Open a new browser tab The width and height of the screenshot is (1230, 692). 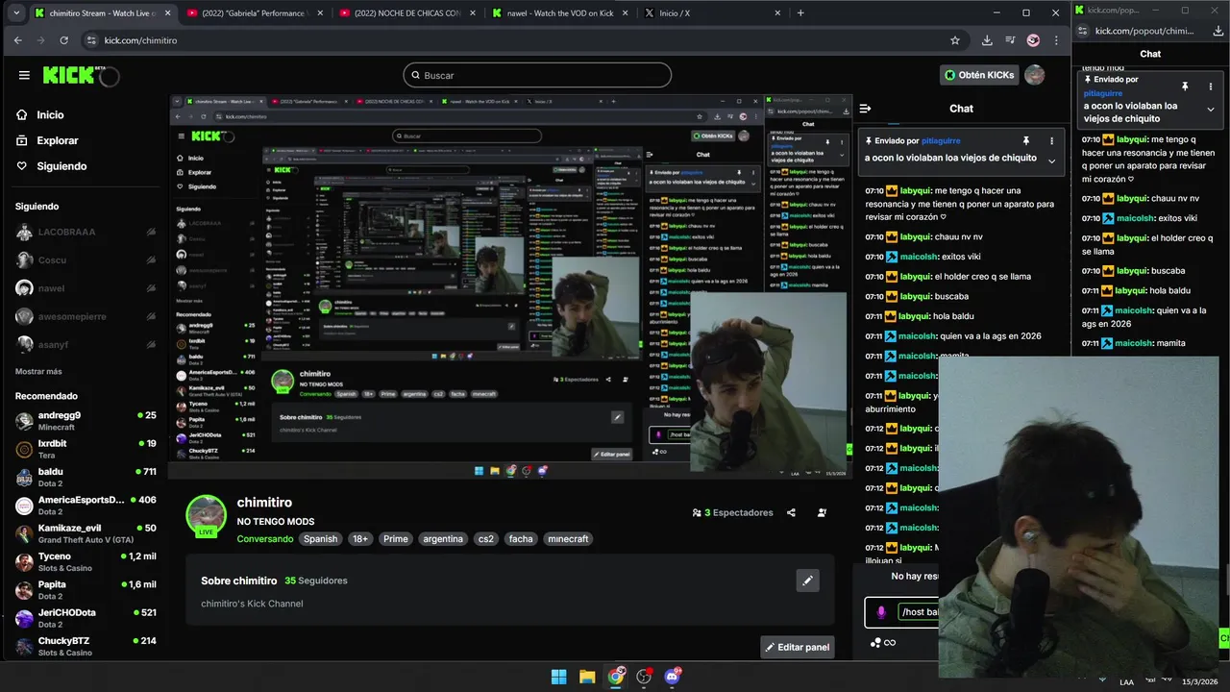[800, 13]
